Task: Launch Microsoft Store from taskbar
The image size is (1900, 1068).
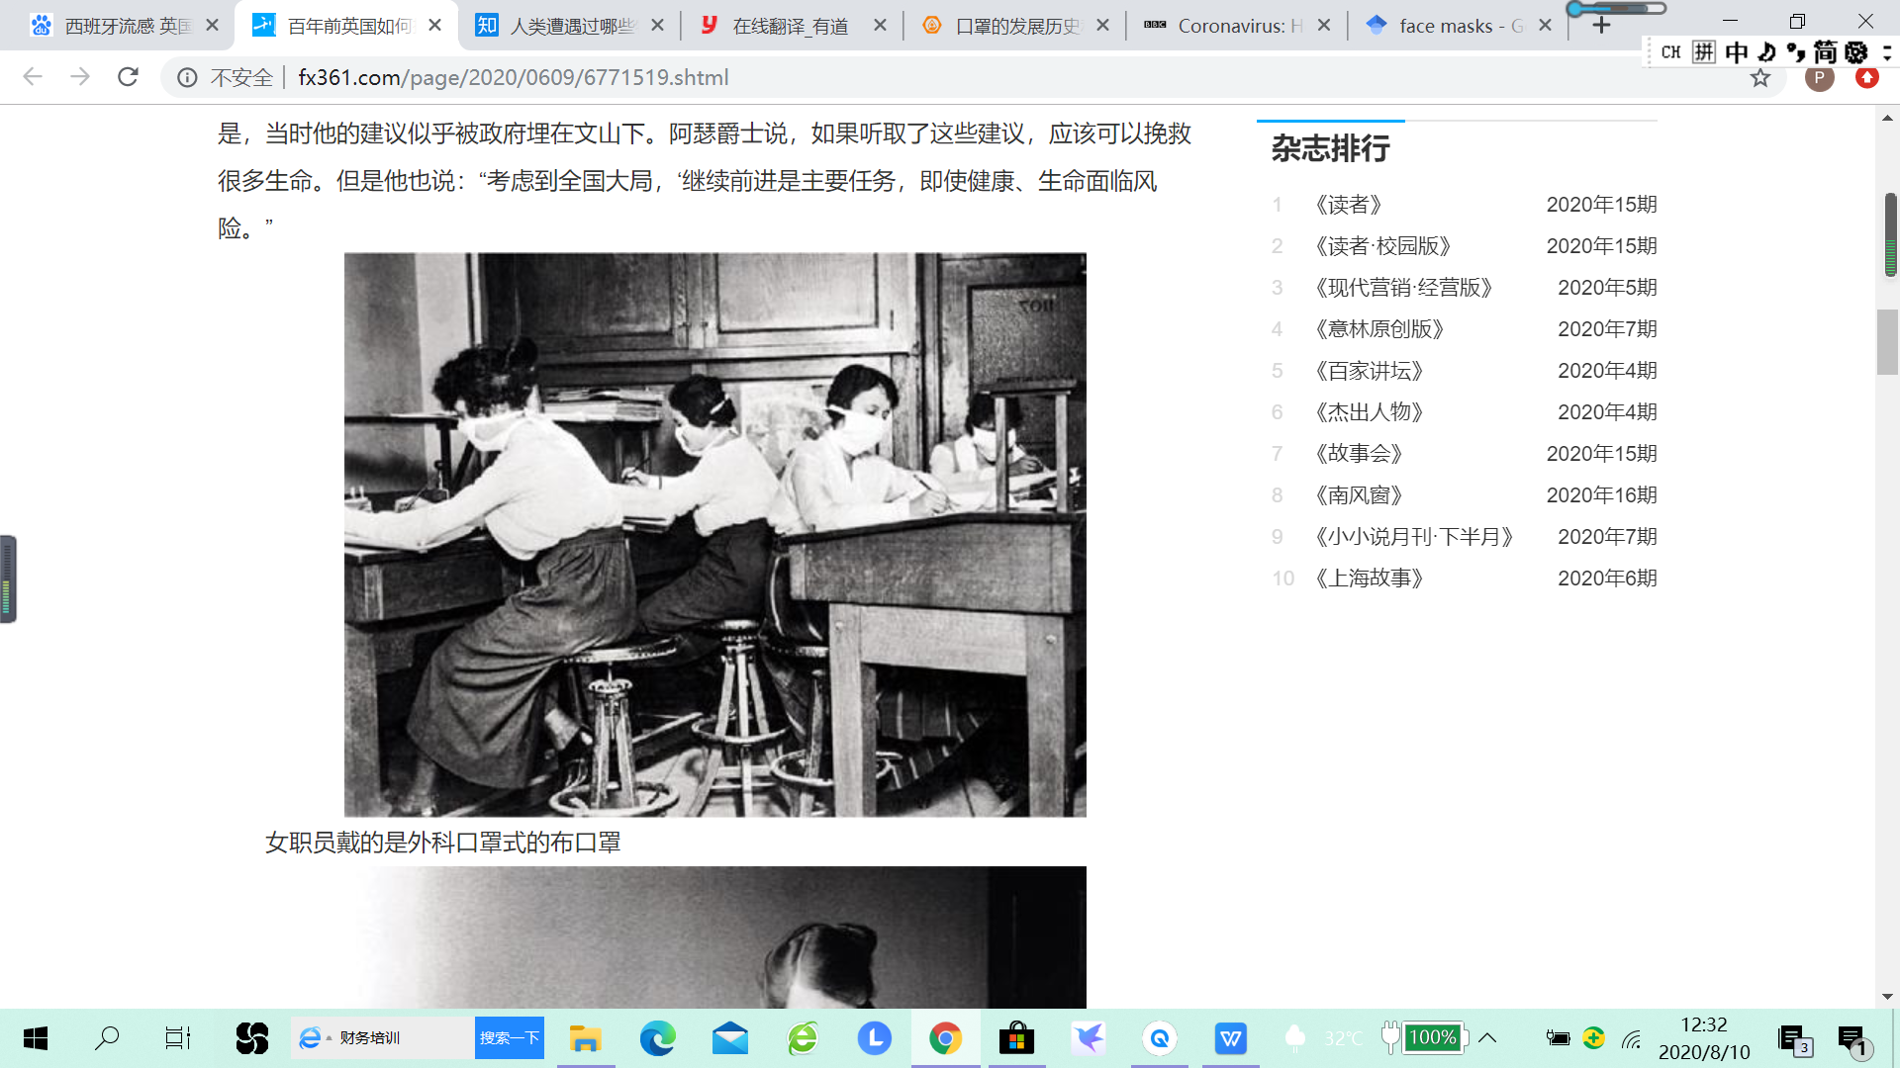Action: 1016,1038
